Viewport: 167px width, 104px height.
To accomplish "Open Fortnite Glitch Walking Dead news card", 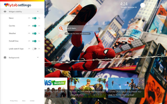I will click(x=126, y=88).
